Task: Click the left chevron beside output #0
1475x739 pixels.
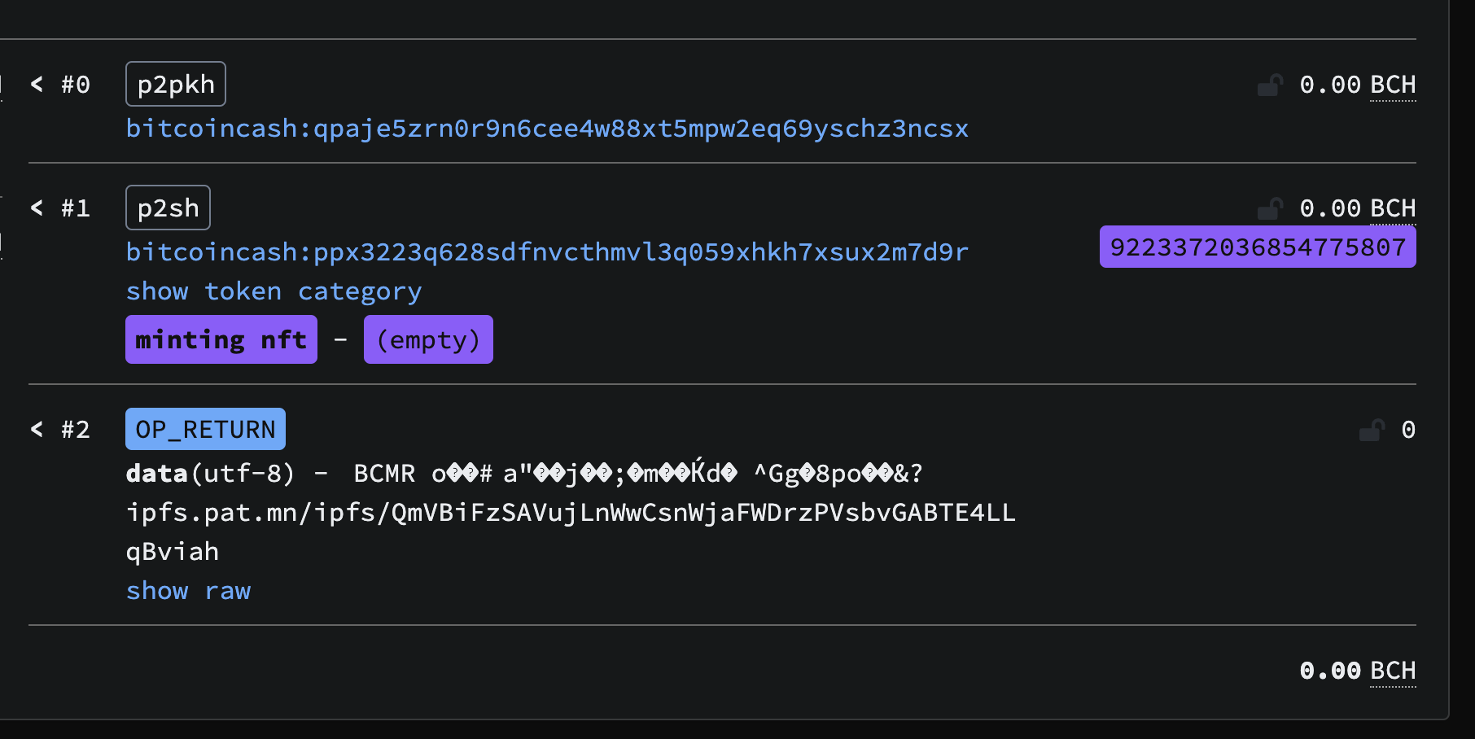Action: tap(37, 84)
